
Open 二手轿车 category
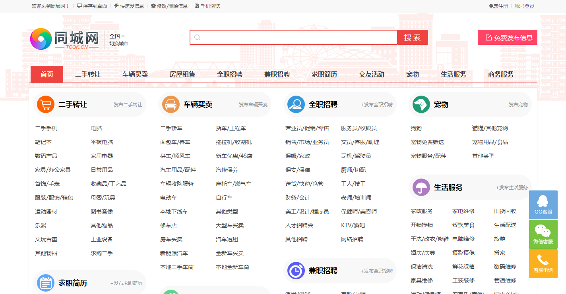click(x=171, y=128)
